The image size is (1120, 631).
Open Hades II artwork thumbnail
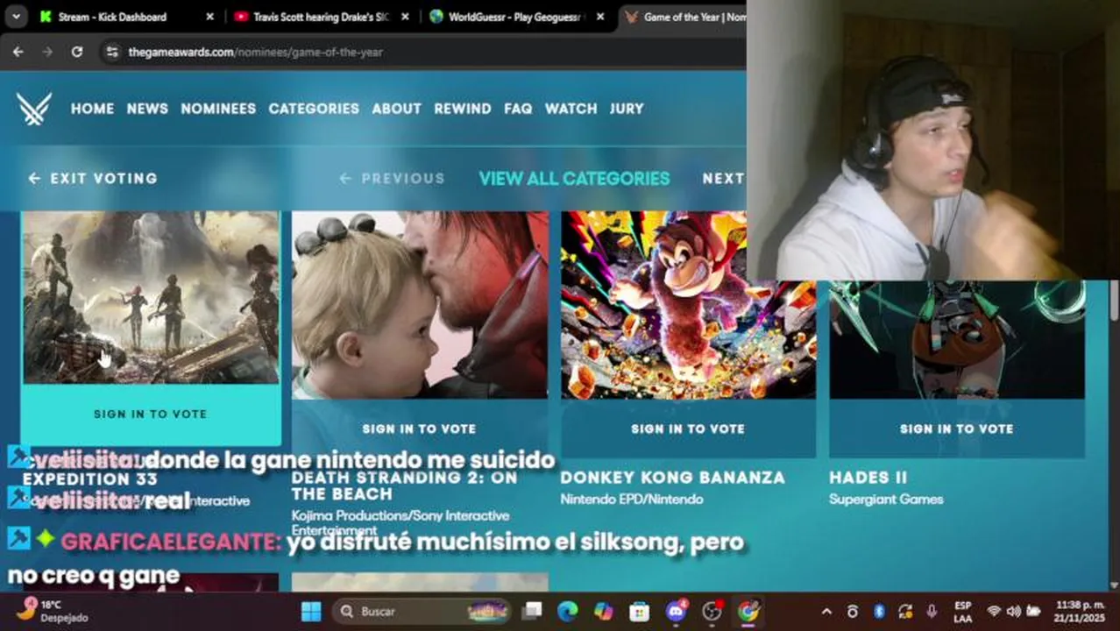coord(956,340)
